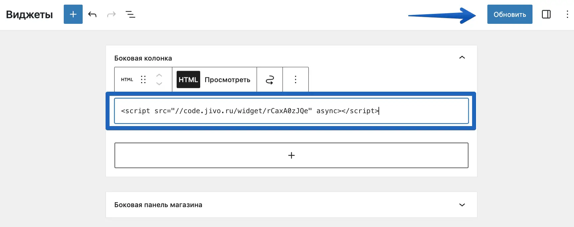Open the top-right options menu
This screenshot has width=574, height=227.
point(567,14)
